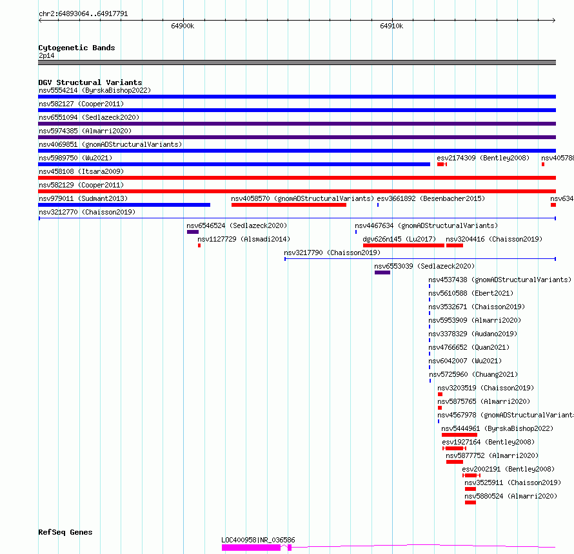574x554 pixels.
Task: Click the nsv979011 (Sudmant2013) blue bar
Action: [124, 205]
